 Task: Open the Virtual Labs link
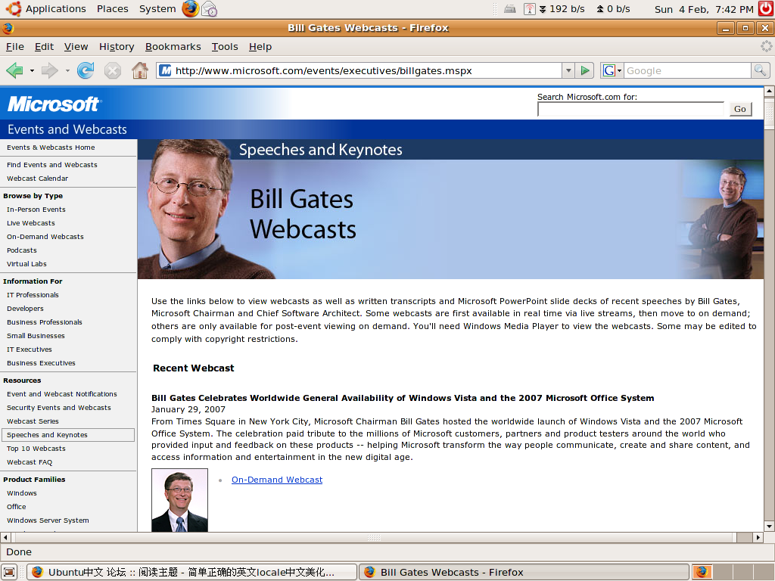(26, 264)
